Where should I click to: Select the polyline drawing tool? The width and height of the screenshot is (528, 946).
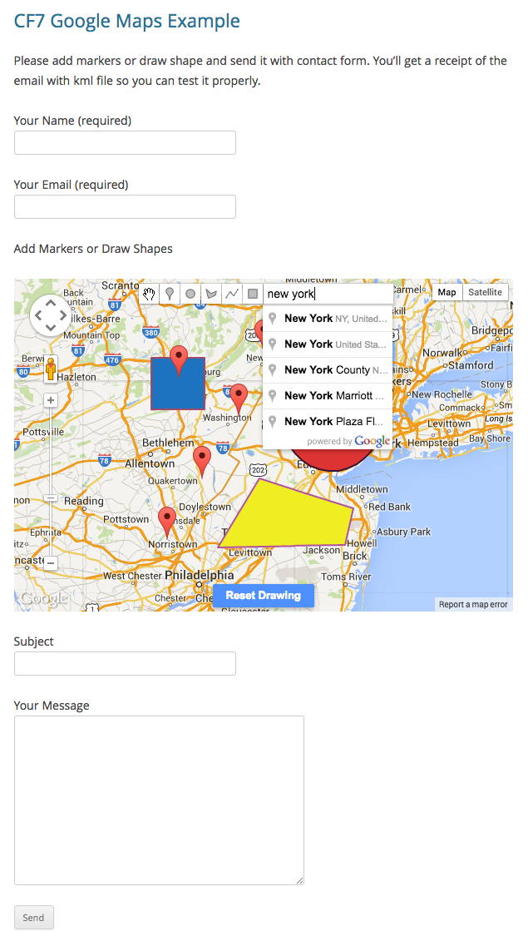(x=232, y=294)
